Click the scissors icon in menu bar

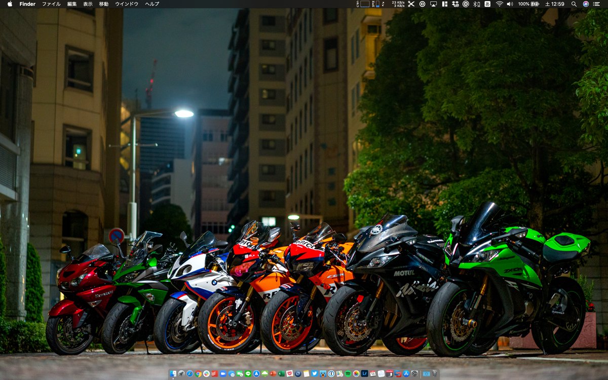point(411,4)
